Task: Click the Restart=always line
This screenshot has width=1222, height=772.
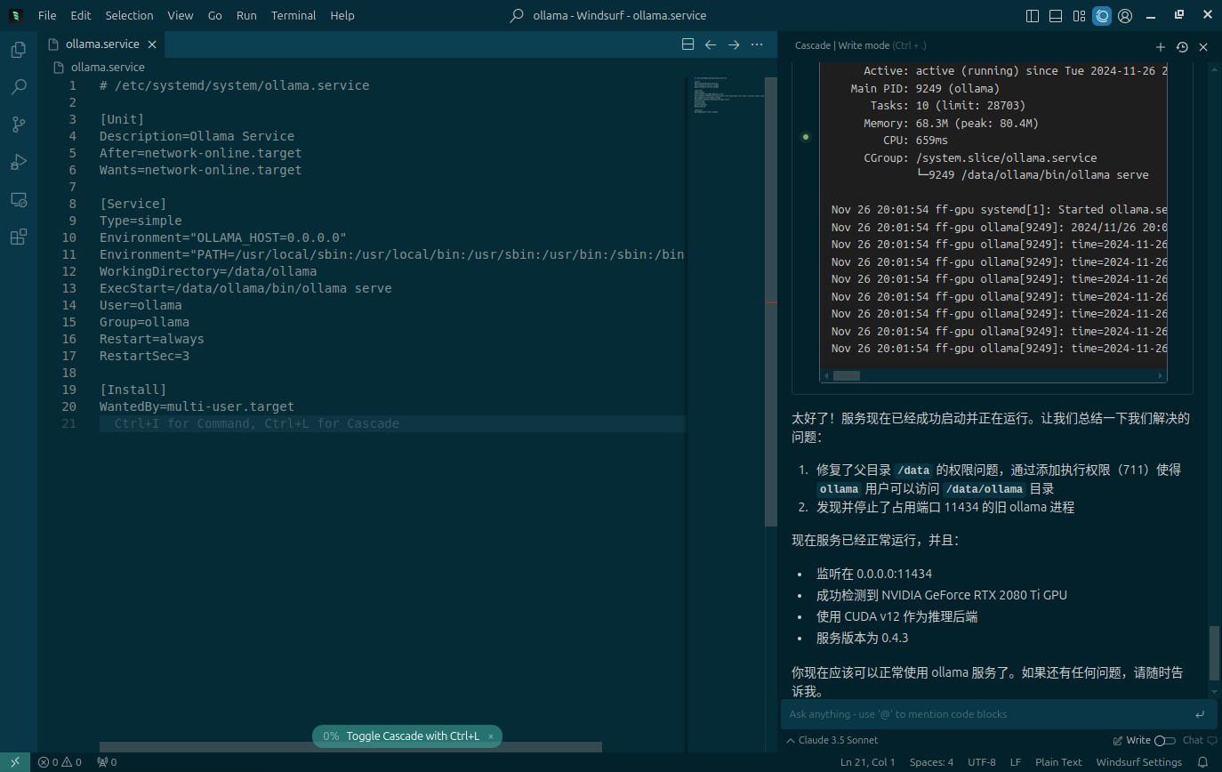Action: pyautogui.click(x=151, y=339)
